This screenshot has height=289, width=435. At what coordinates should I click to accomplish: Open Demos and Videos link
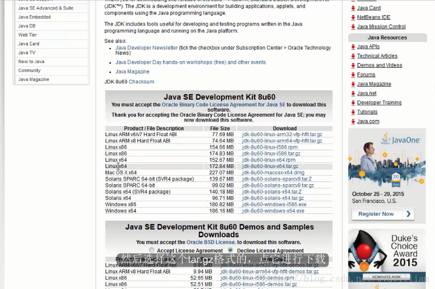point(380,65)
